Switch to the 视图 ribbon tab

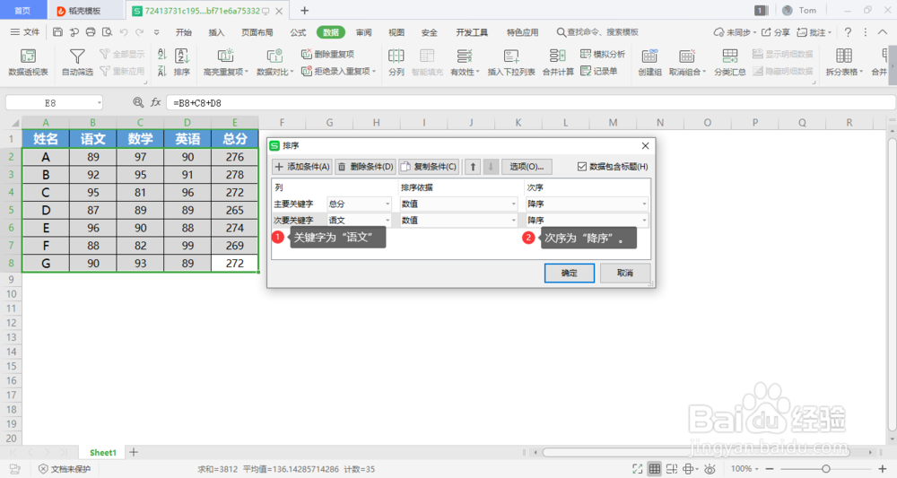coord(396,32)
